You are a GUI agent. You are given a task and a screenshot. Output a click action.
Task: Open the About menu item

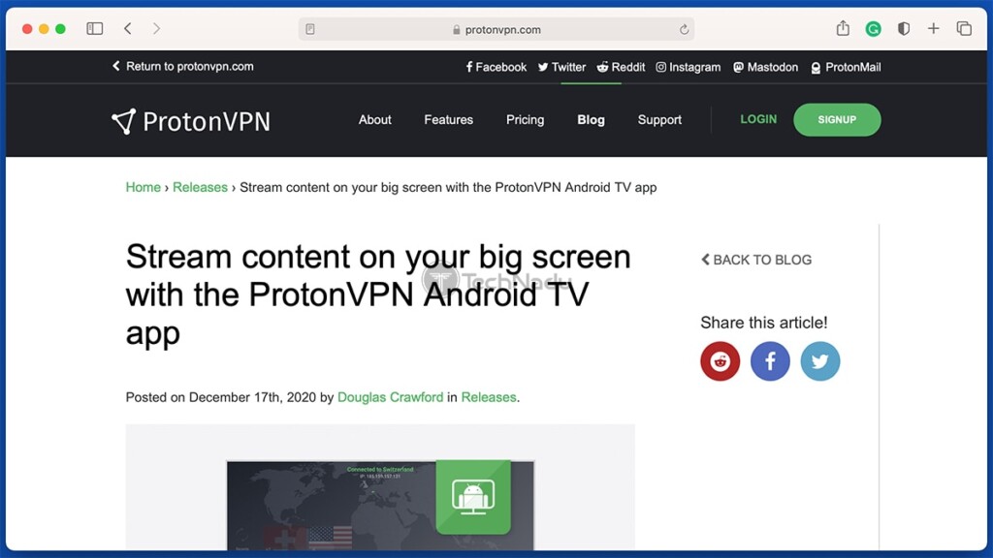click(x=375, y=119)
